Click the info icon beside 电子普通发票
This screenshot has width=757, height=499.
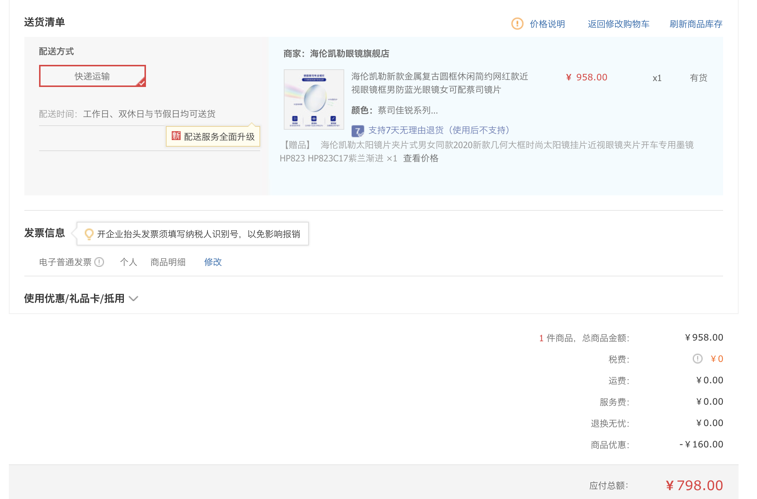click(x=99, y=262)
